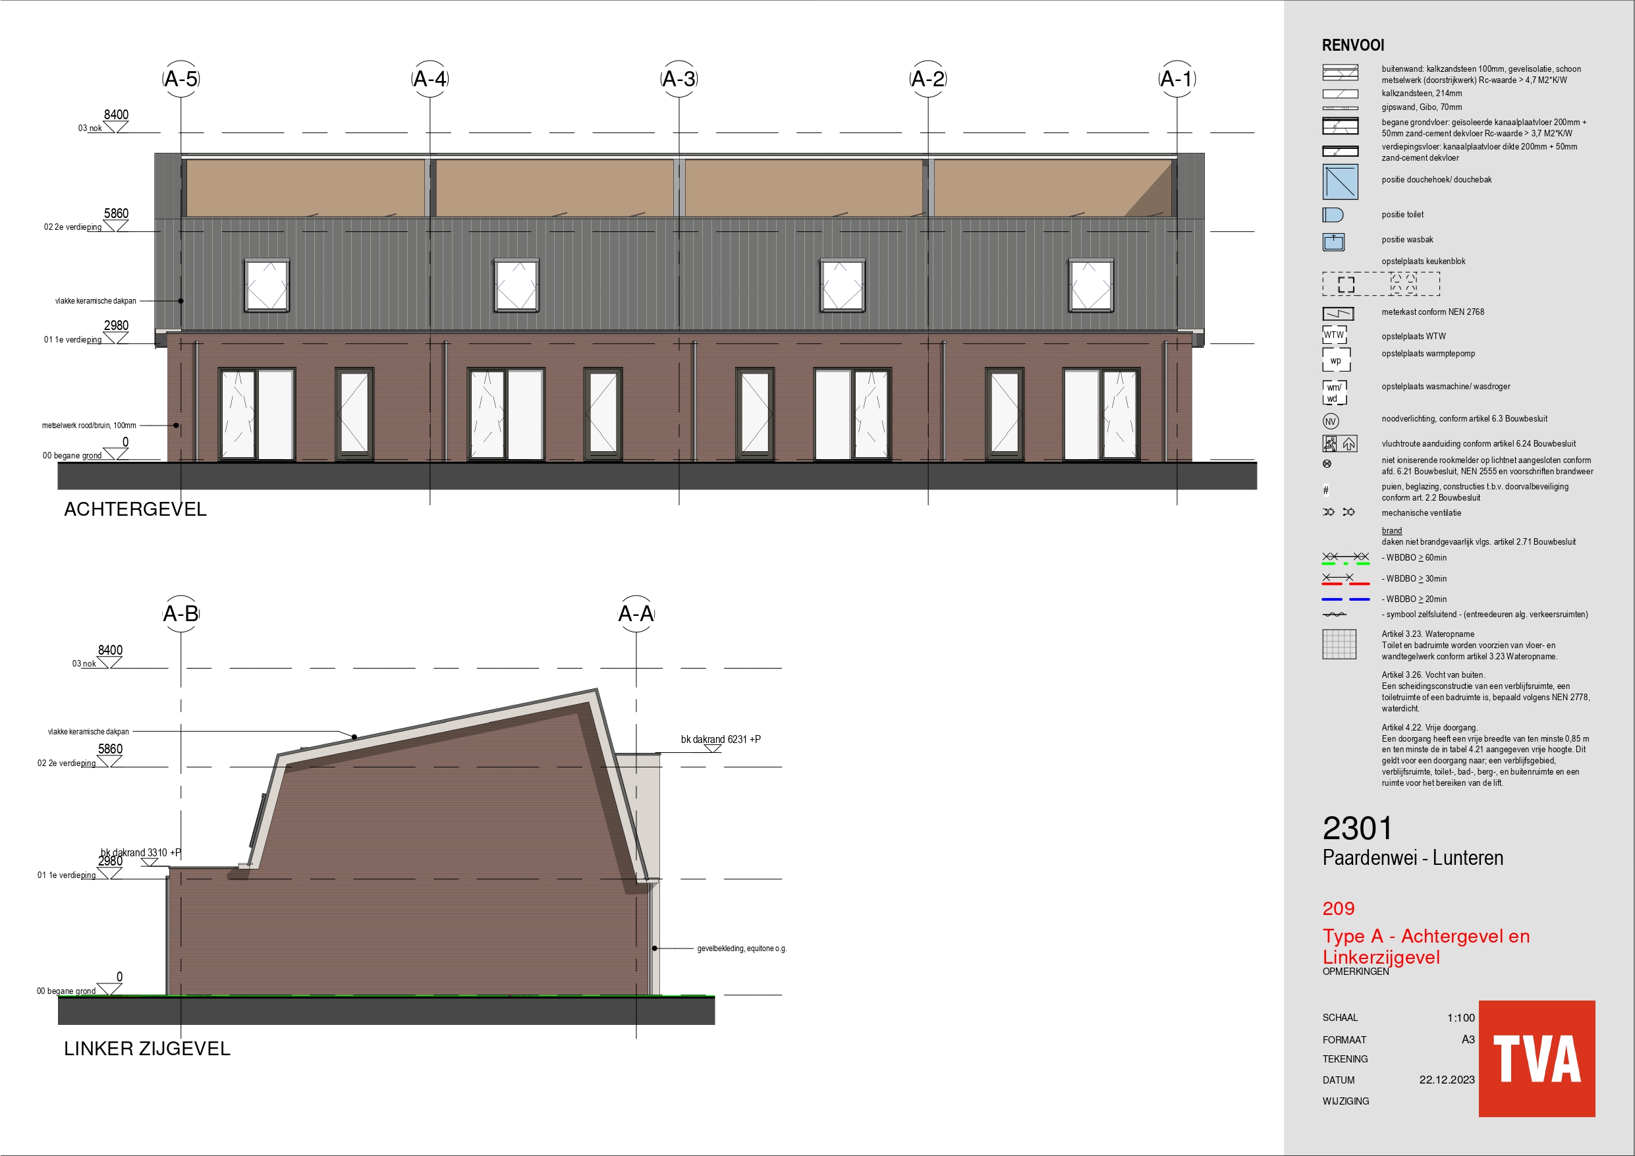The width and height of the screenshot is (1635, 1156).
Task: Select the ACHTERGEVEL view title
Action: 135,509
